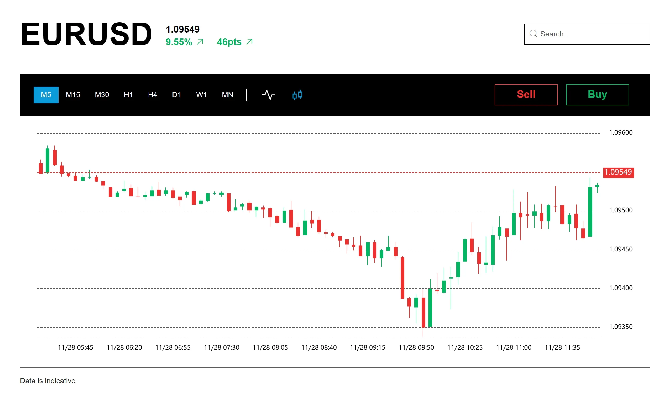
Task: Choose the H4 timeframe
Action: [x=153, y=95]
